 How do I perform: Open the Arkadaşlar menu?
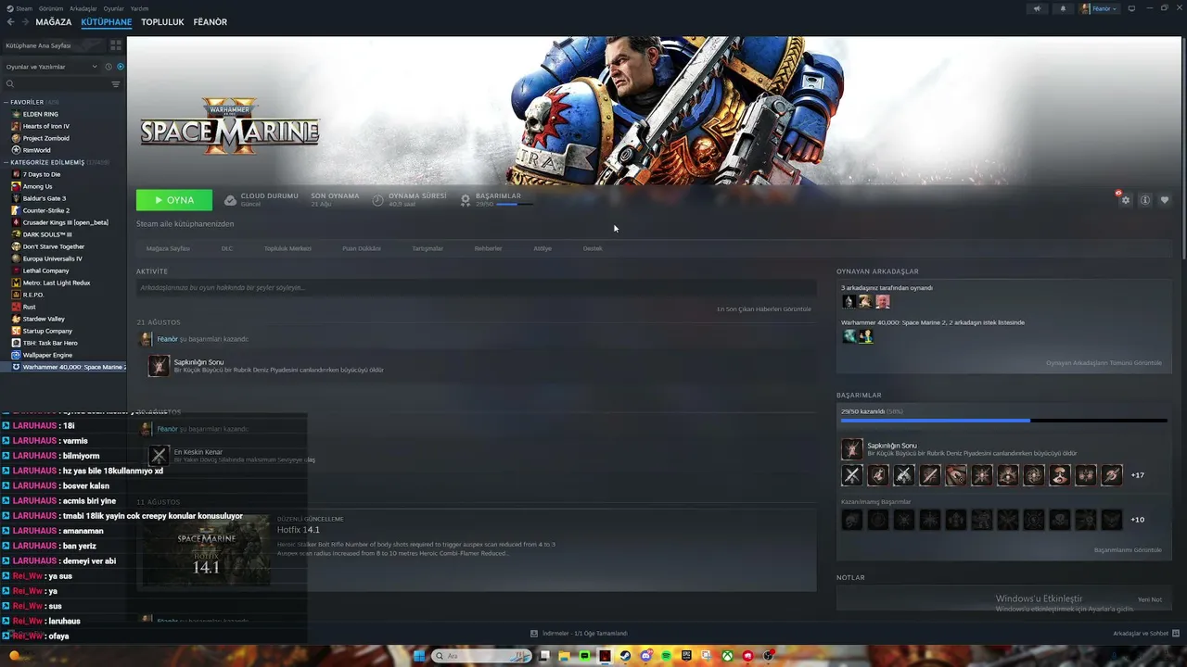pos(83,8)
